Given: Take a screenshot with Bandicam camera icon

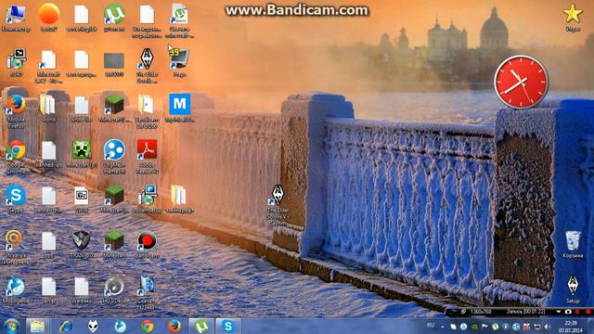Looking at the screenshot, I should [x=568, y=312].
